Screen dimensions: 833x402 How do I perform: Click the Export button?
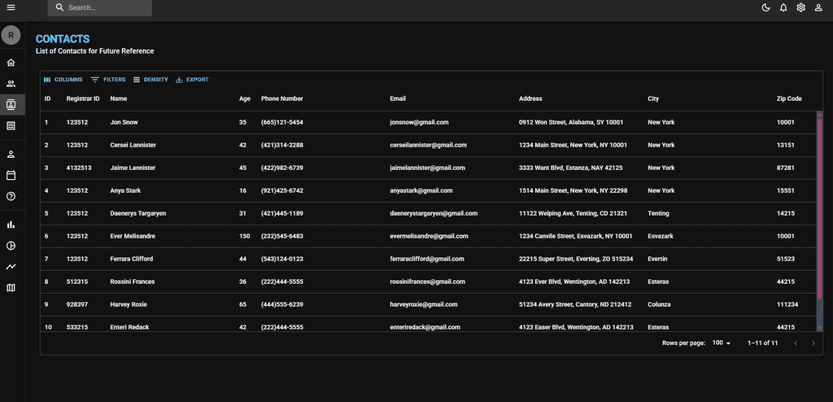click(192, 80)
